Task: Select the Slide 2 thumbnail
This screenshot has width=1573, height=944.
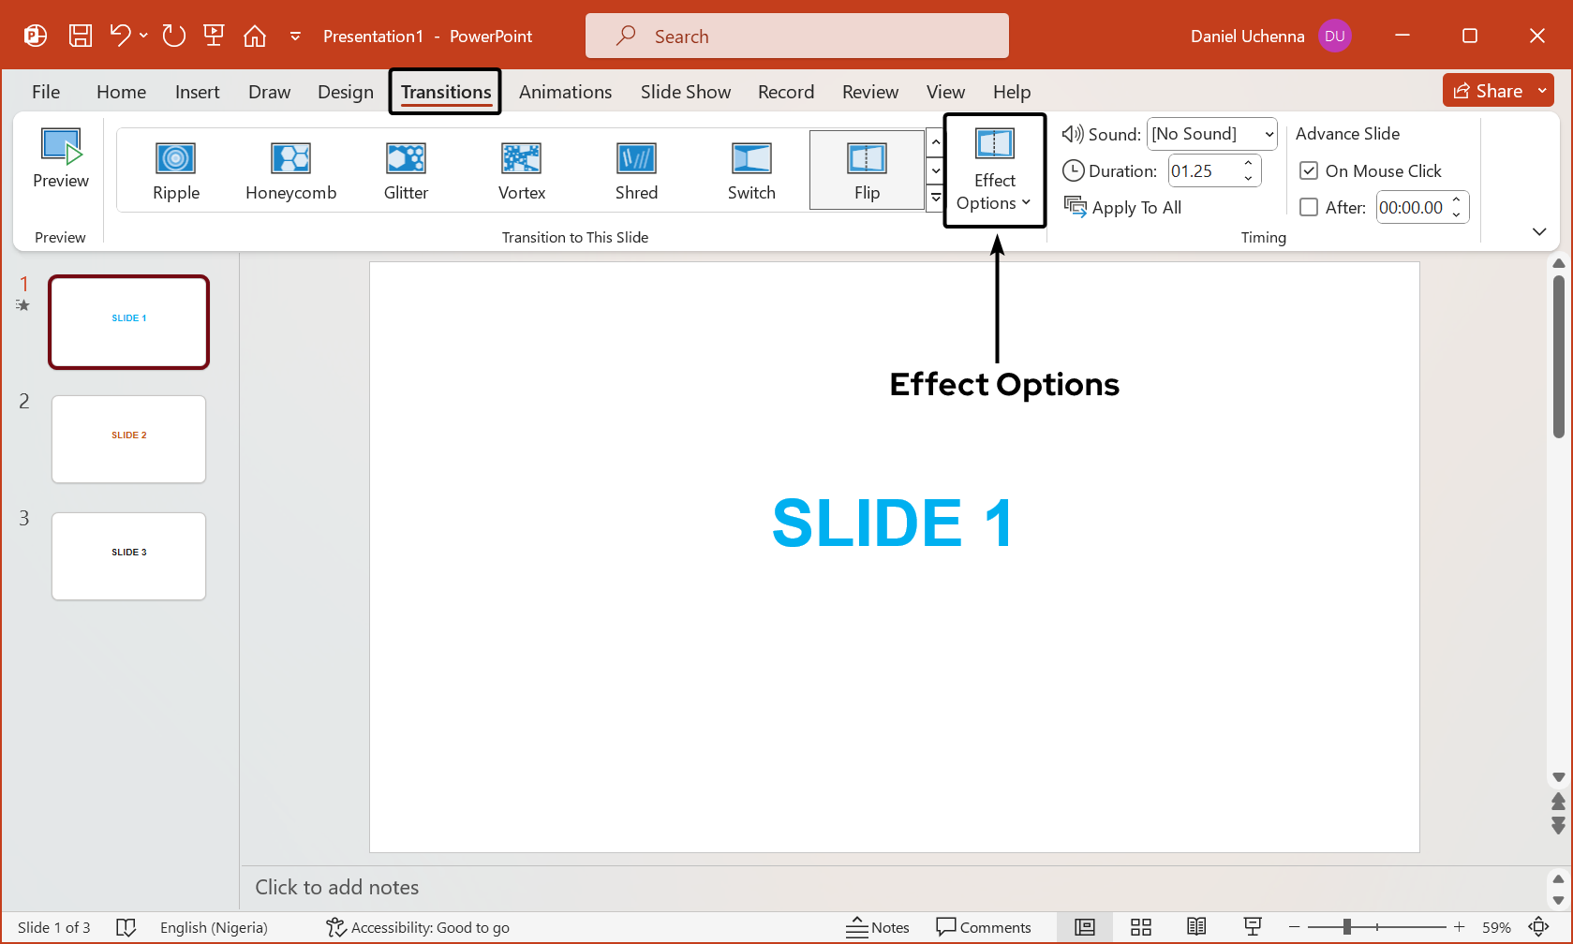Action: [x=128, y=438]
